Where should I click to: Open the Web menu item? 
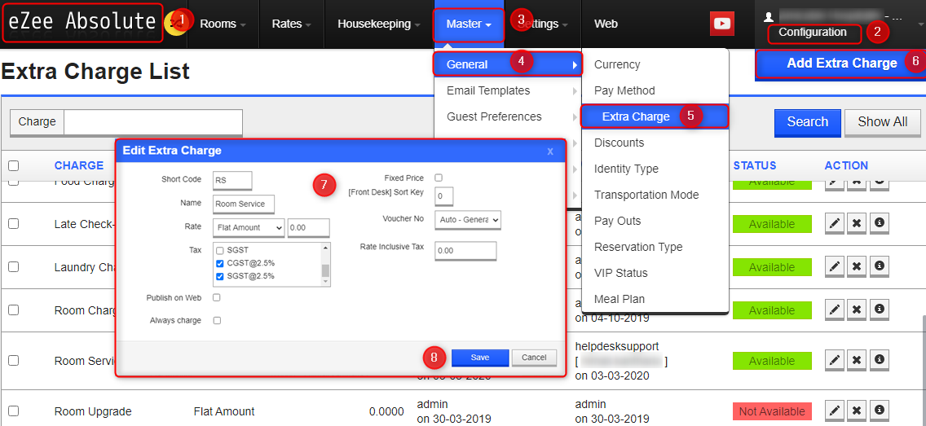point(606,24)
